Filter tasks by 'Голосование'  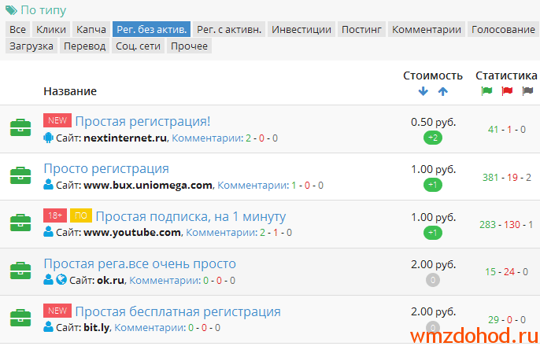tap(503, 29)
